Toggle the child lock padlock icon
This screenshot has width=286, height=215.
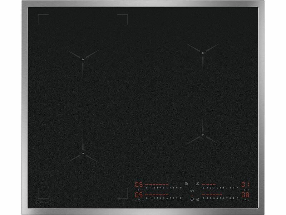[x=197, y=199]
